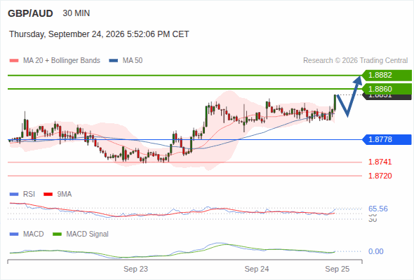Screen dimensions: 414x280
Task: Click the 9MA red legend swatch
Action: pyautogui.click(x=48, y=195)
